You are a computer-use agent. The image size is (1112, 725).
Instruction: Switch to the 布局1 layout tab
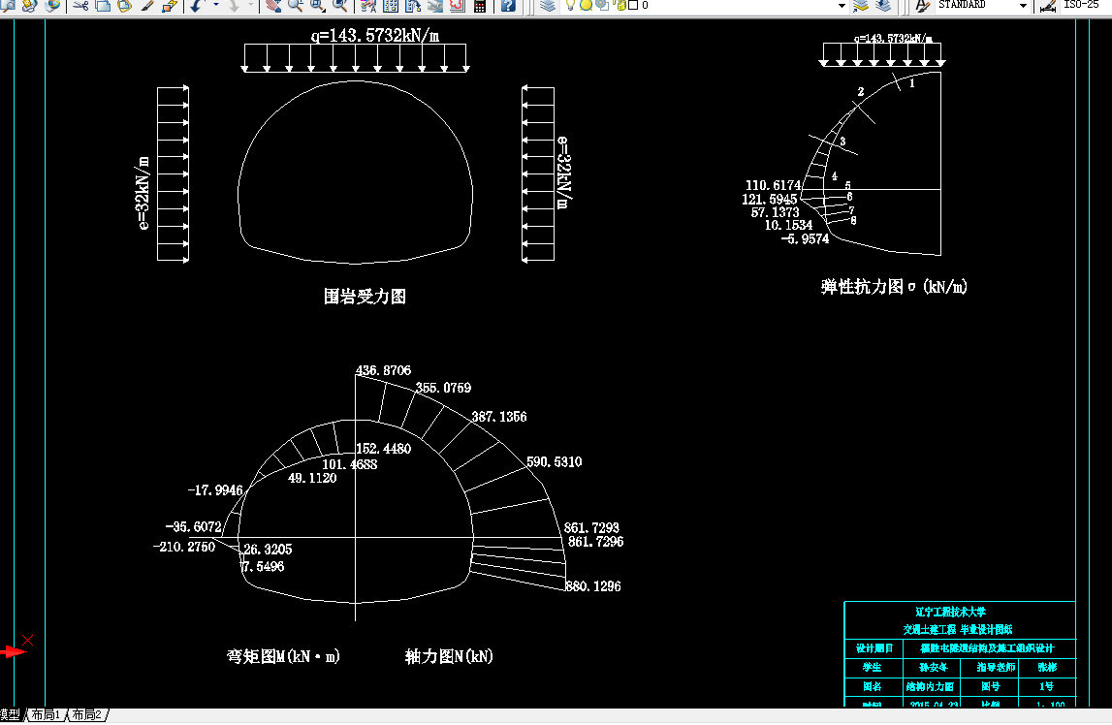pos(47,714)
